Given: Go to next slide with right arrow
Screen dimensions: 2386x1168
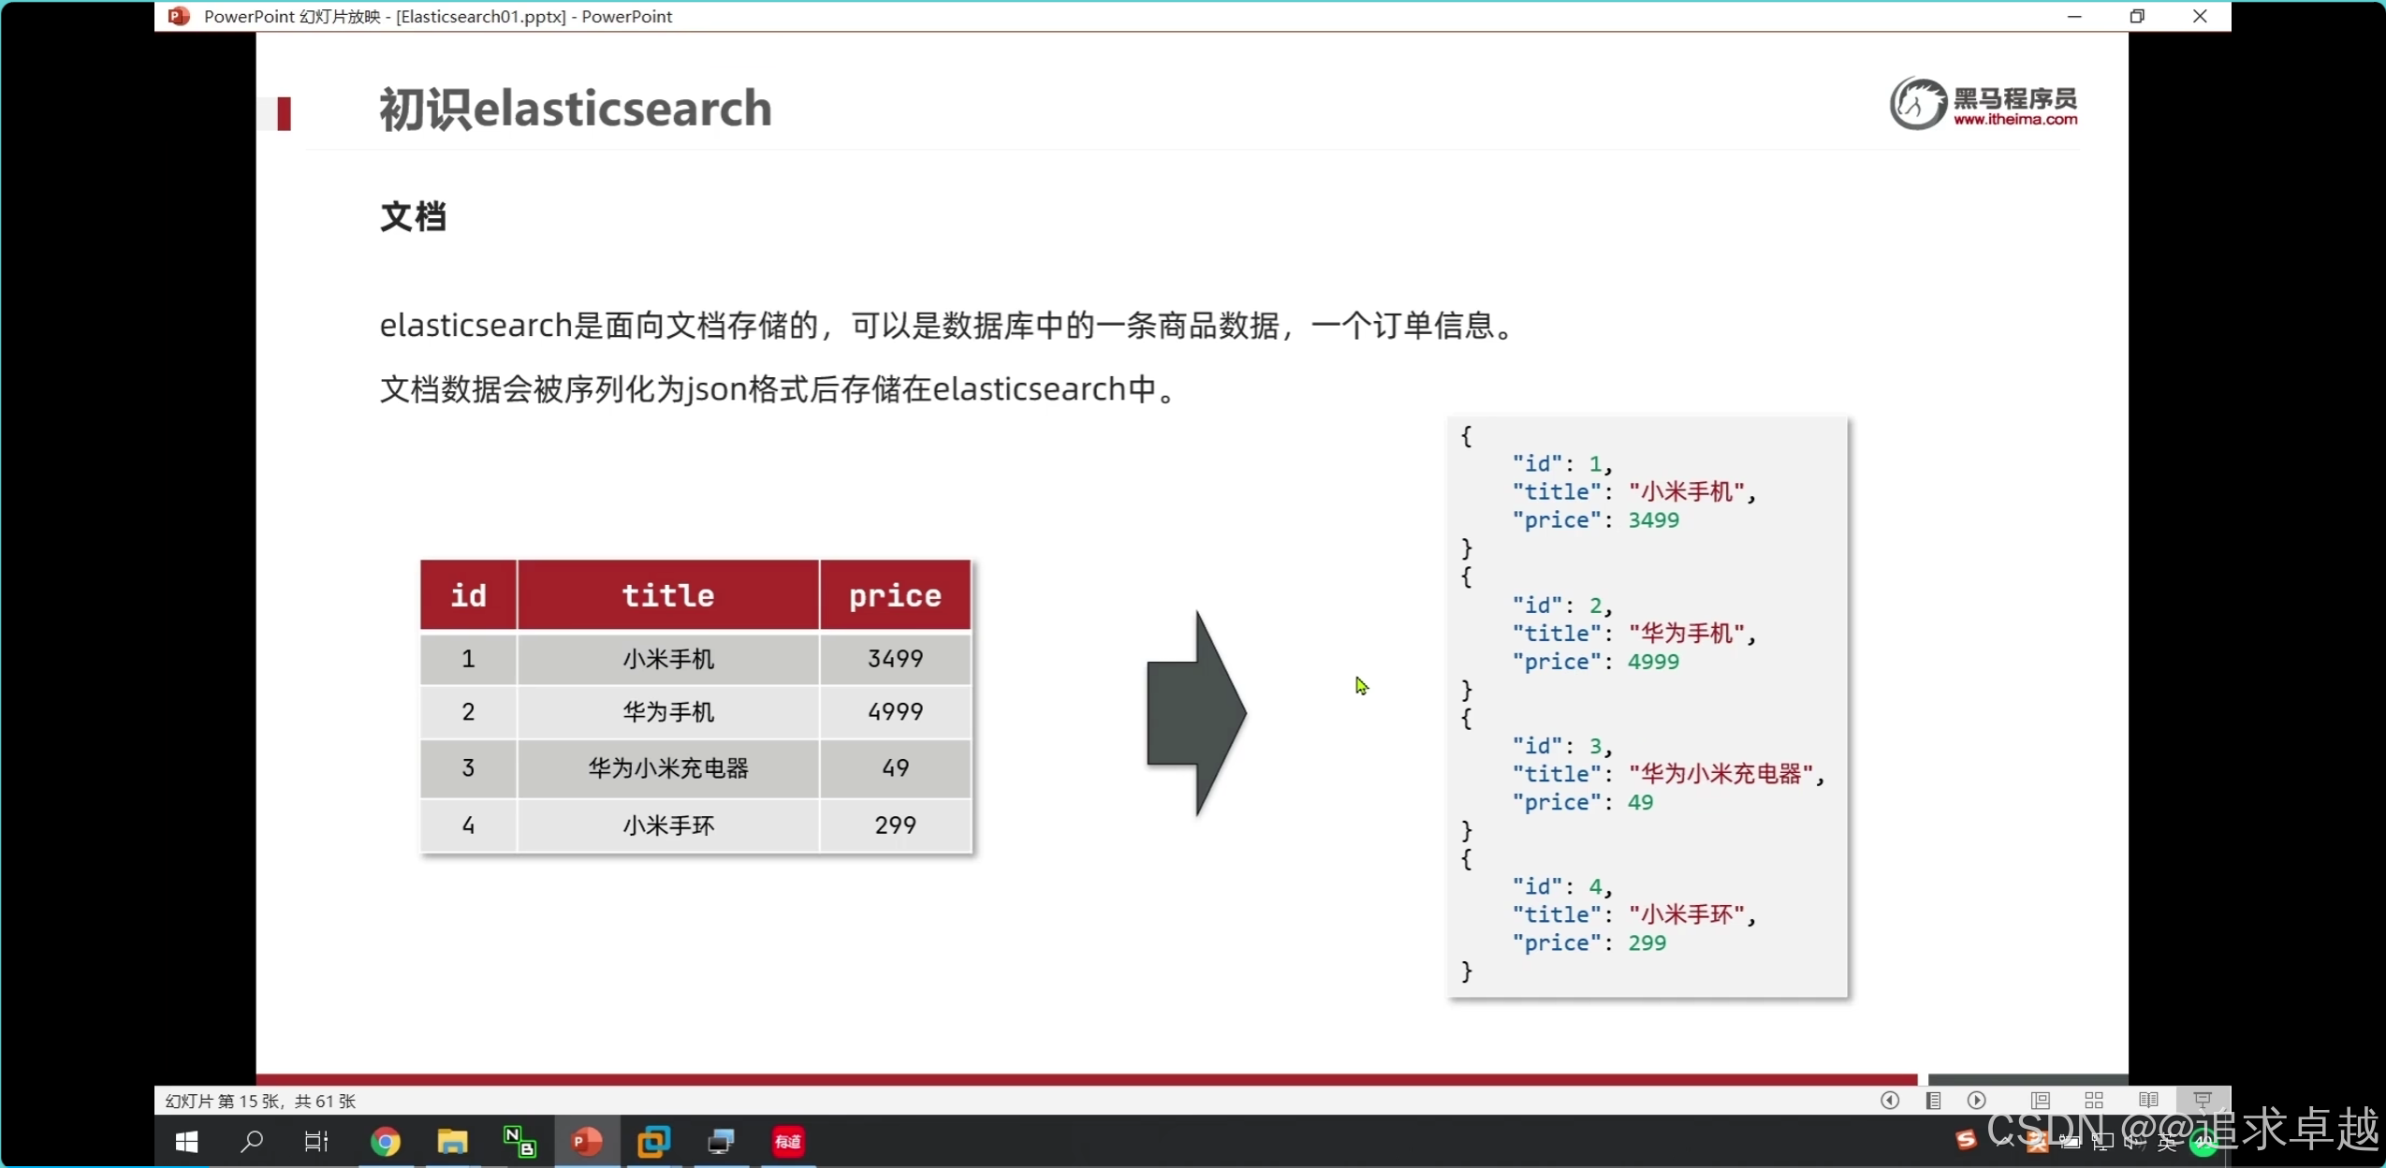Looking at the screenshot, I should click(x=1976, y=1101).
